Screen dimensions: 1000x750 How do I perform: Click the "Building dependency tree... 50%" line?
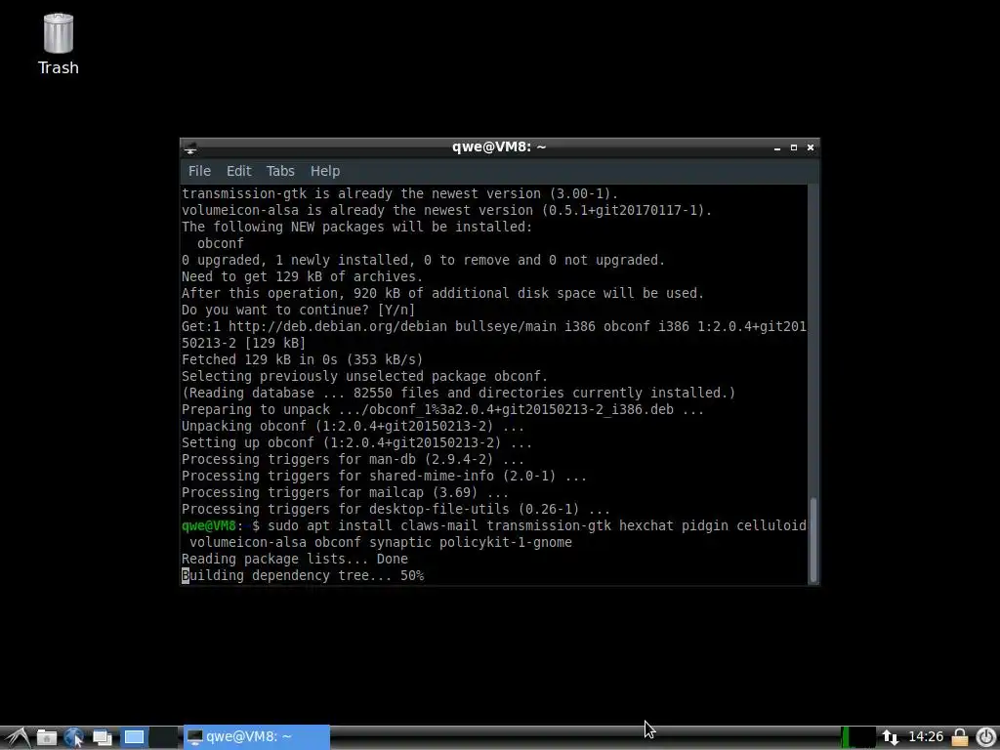[x=303, y=575]
